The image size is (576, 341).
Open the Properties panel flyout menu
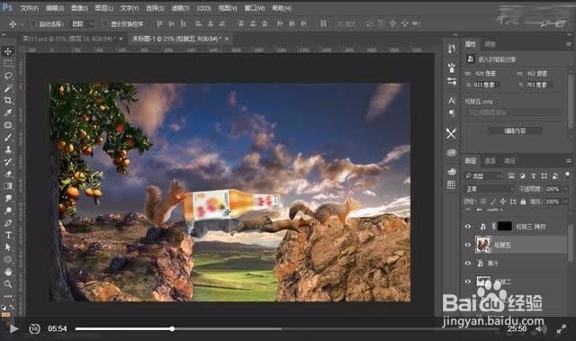tap(568, 44)
